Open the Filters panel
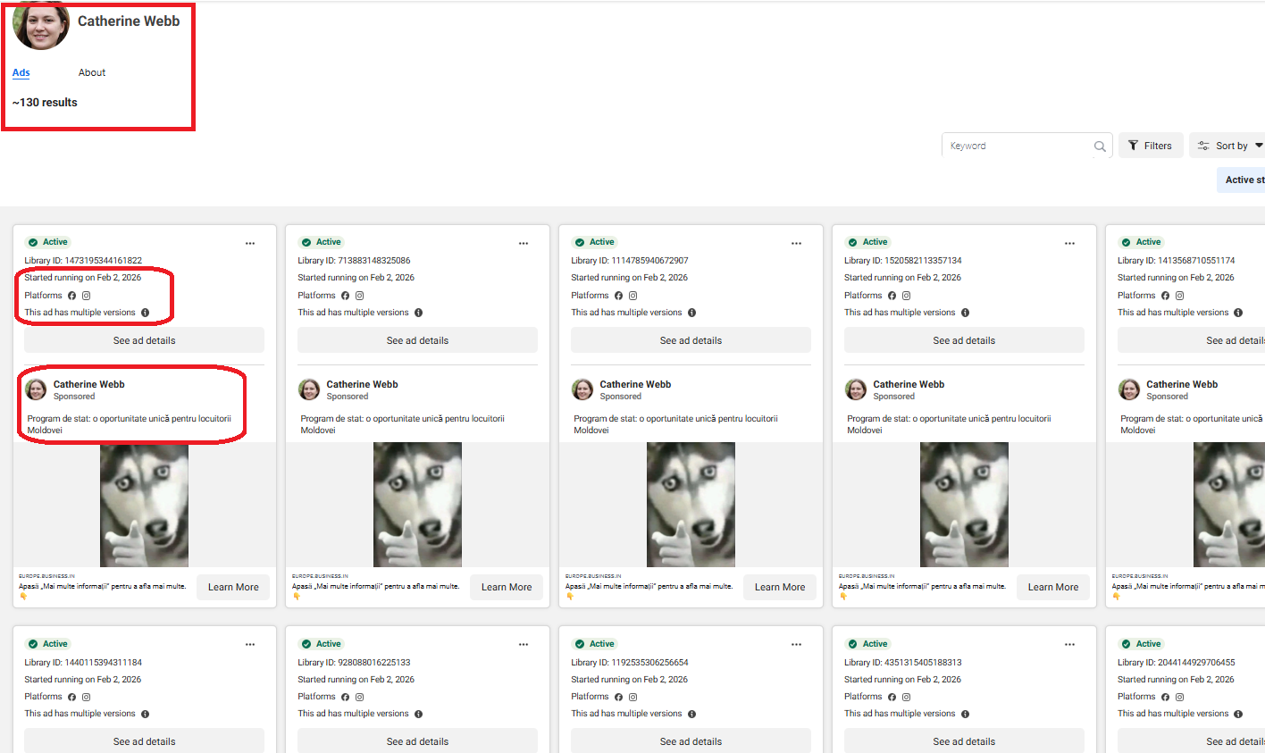The image size is (1265, 753). 1150,146
